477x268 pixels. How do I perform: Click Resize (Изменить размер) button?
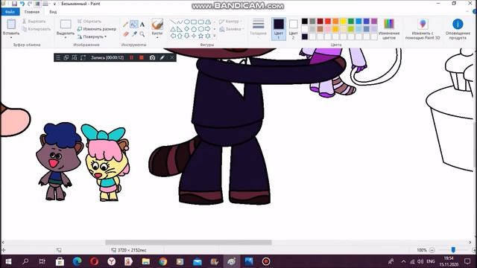(x=97, y=29)
